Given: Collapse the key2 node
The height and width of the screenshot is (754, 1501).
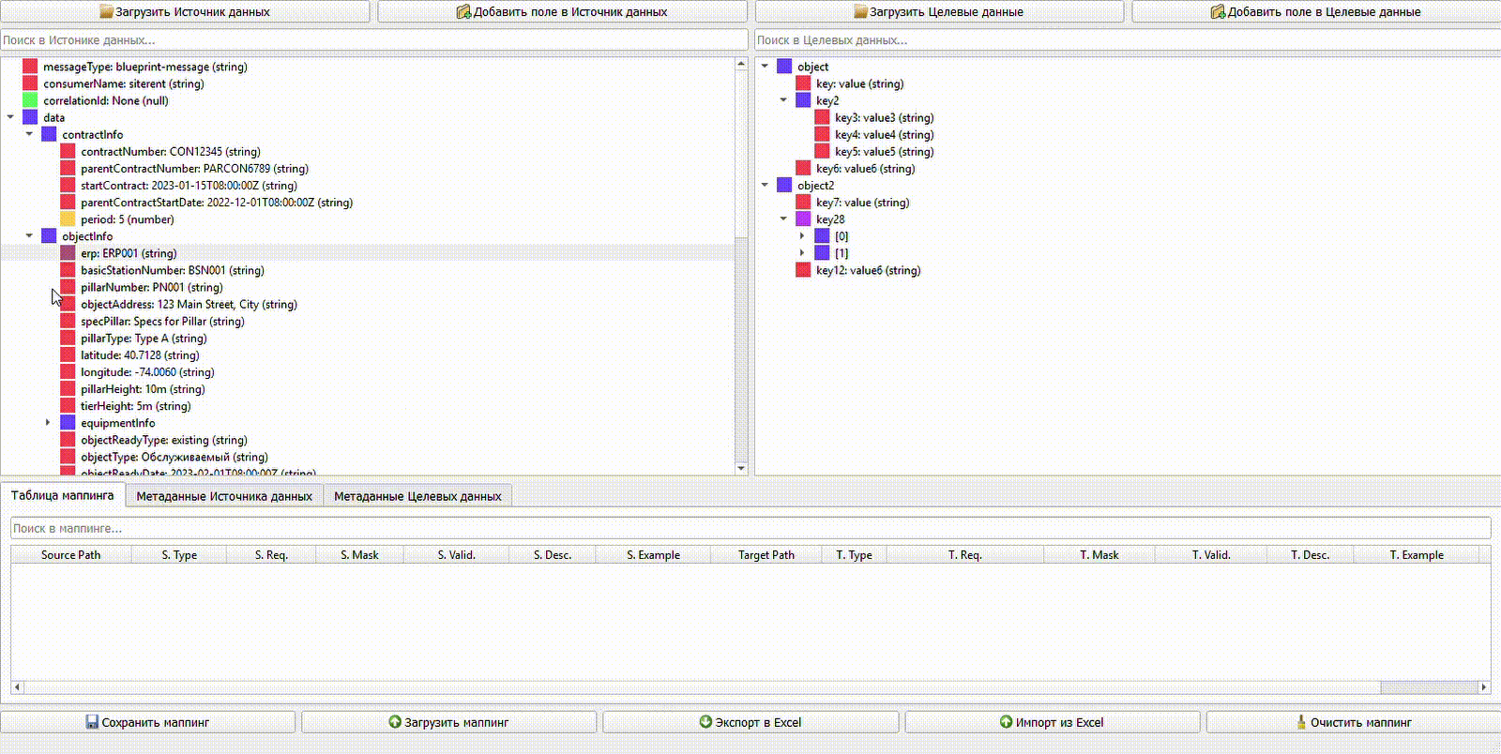Looking at the screenshot, I should click(x=783, y=100).
